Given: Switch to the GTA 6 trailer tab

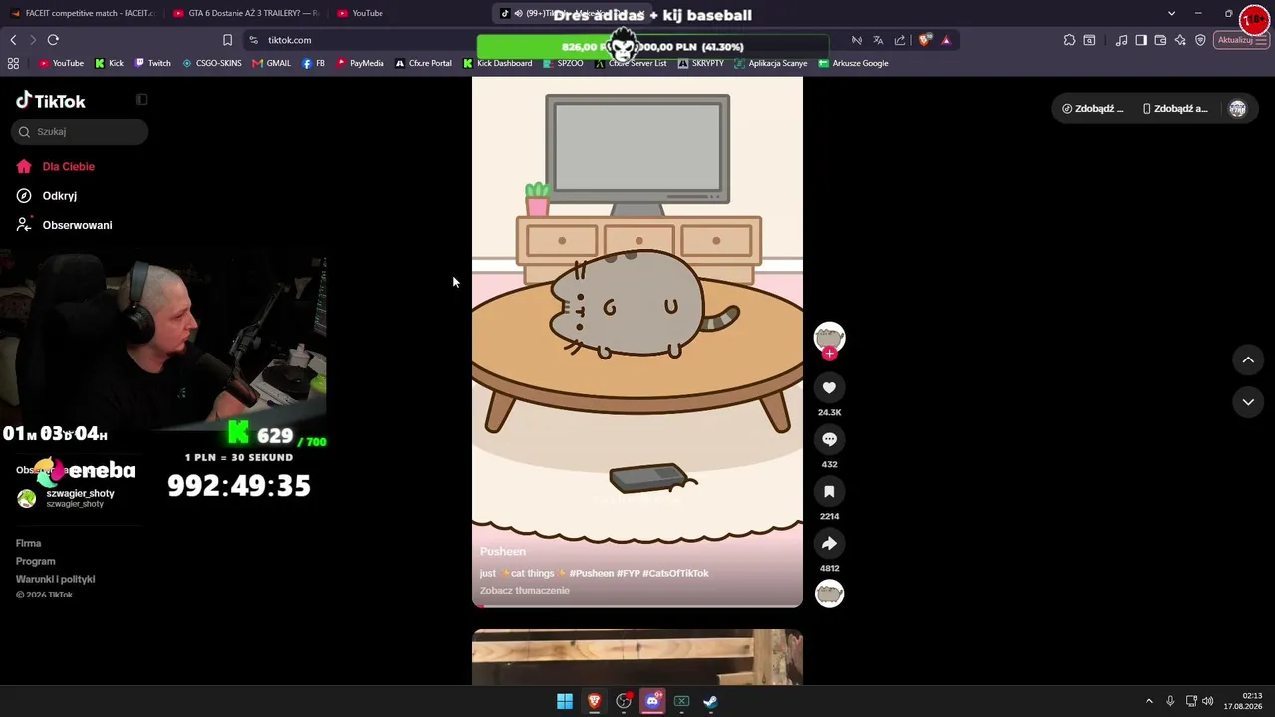Looking at the screenshot, I should tap(246, 13).
